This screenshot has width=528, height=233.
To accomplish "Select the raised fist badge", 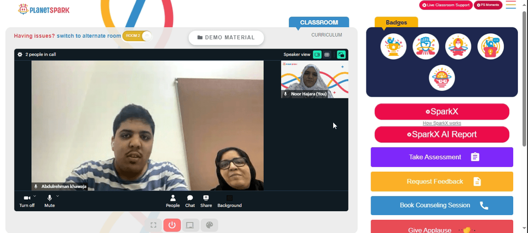I will pyautogui.click(x=426, y=46).
